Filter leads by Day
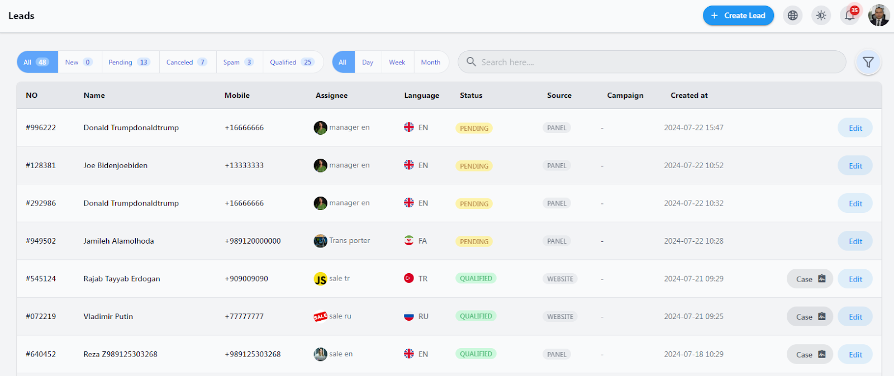This screenshot has height=376, width=894. pyautogui.click(x=368, y=62)
